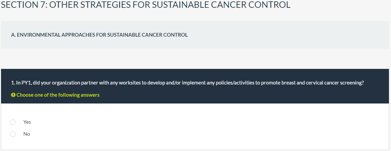
Task: Click the question 1 text about worksites
Action: tap(188, 83)
